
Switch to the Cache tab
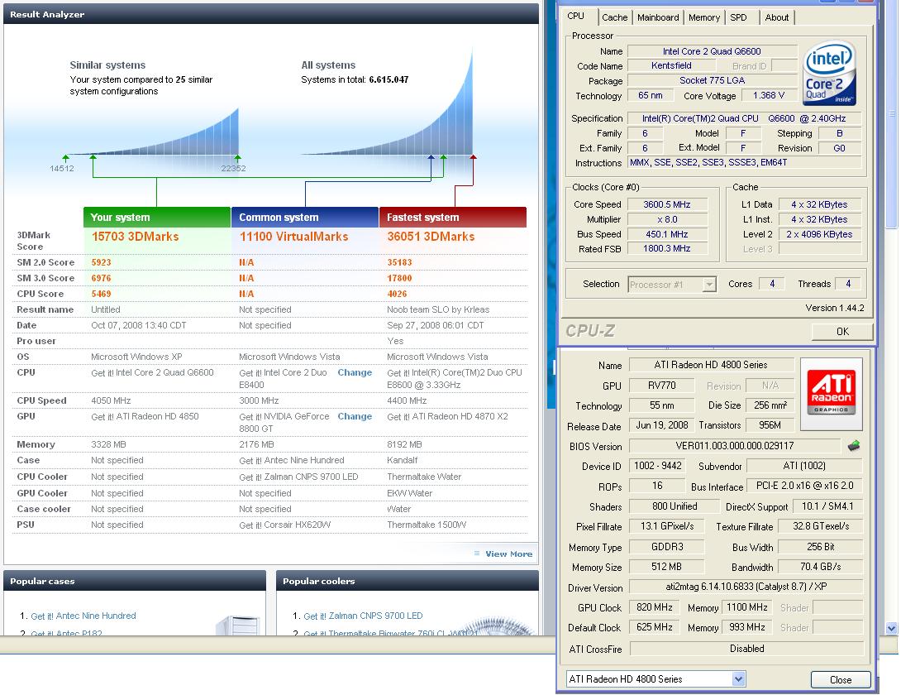click(x=614, y=17)
